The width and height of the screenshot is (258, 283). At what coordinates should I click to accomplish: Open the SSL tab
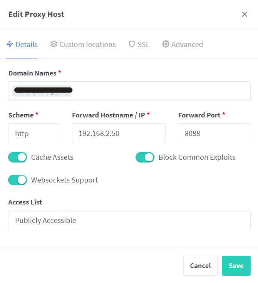click(139, 44)
